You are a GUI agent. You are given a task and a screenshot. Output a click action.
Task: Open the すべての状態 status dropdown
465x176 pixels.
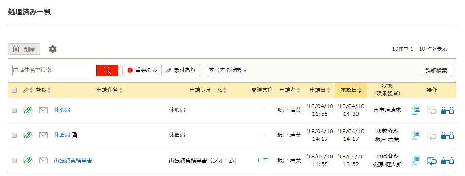pyautogui.click(x=228, y=70)
